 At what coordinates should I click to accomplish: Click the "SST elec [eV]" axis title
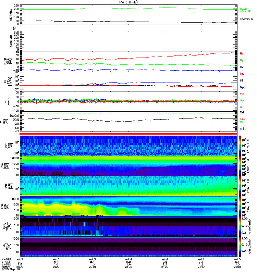coord(9,186)
